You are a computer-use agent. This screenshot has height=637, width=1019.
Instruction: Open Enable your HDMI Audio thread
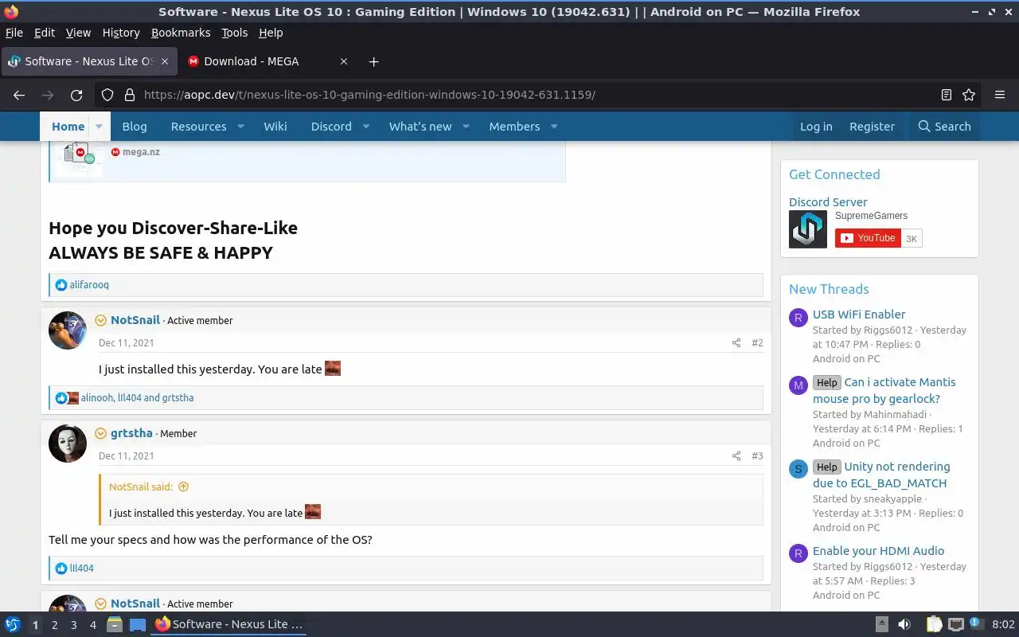click(x=878, y=551)
